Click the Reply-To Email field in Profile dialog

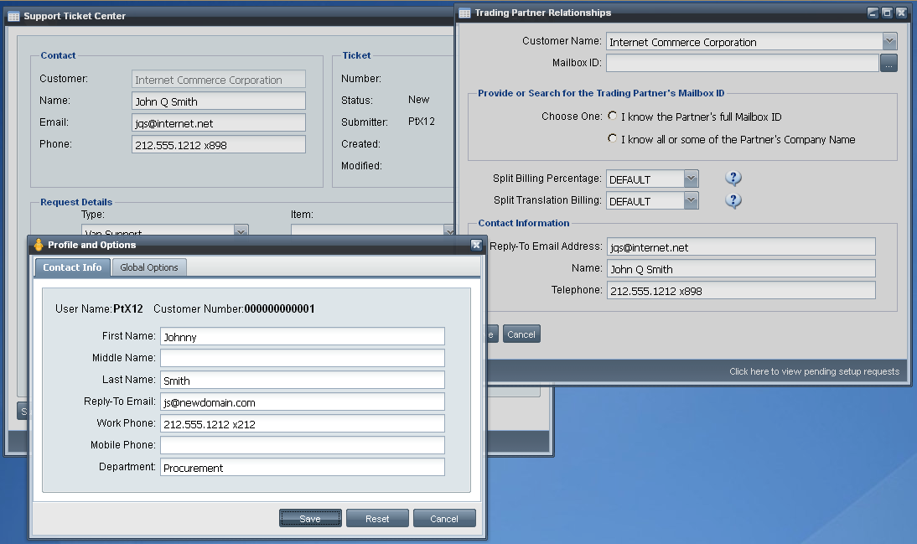point(303,402)
